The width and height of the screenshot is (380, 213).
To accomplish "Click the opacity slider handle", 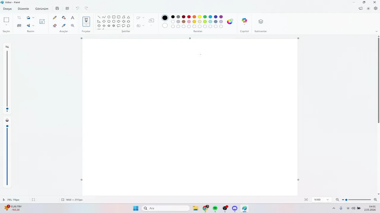I will tap(7, 126).
